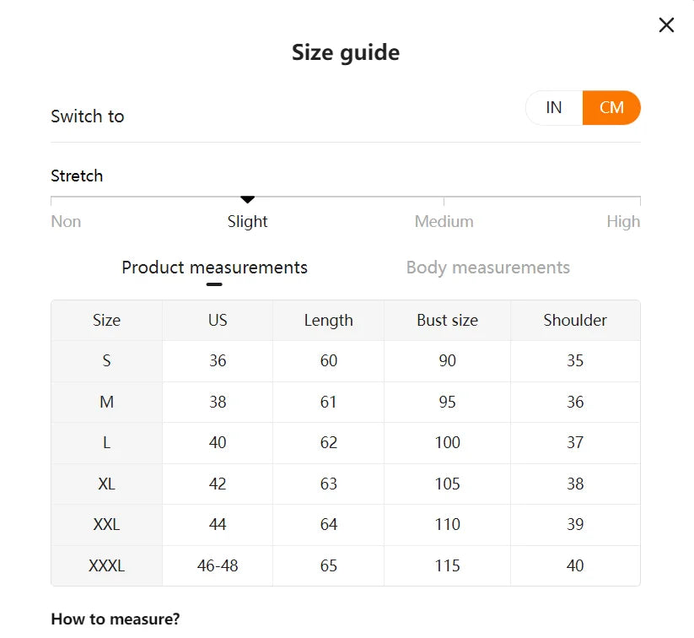Click the Non stretch label

point(66,222)
